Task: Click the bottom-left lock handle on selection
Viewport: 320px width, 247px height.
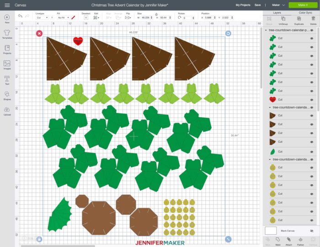Action: coord(39,239)
